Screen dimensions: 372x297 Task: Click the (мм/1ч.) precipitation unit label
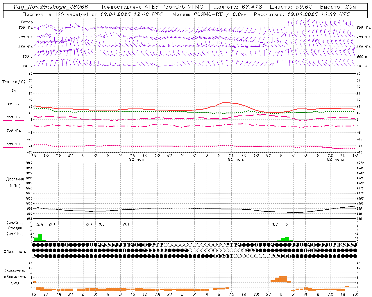coord(15,233)
